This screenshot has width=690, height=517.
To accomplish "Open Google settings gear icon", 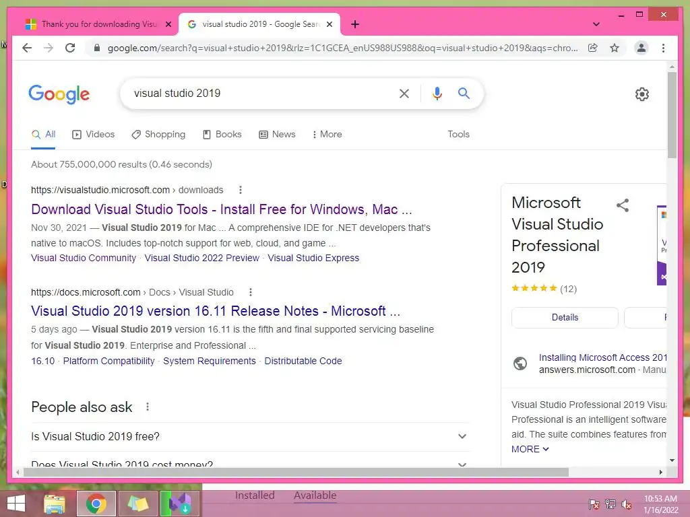I will (642, 94).
